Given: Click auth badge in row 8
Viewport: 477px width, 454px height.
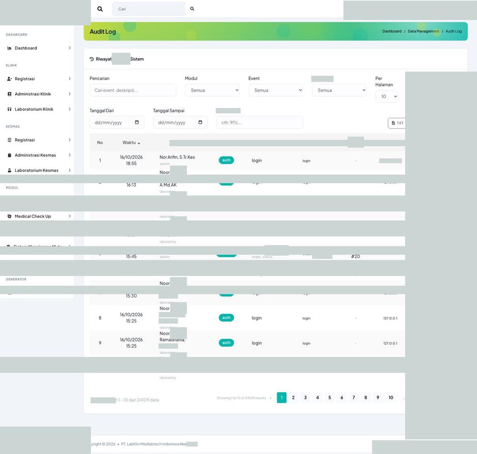Looking at the screenshot, I should [x=226, y=318].
